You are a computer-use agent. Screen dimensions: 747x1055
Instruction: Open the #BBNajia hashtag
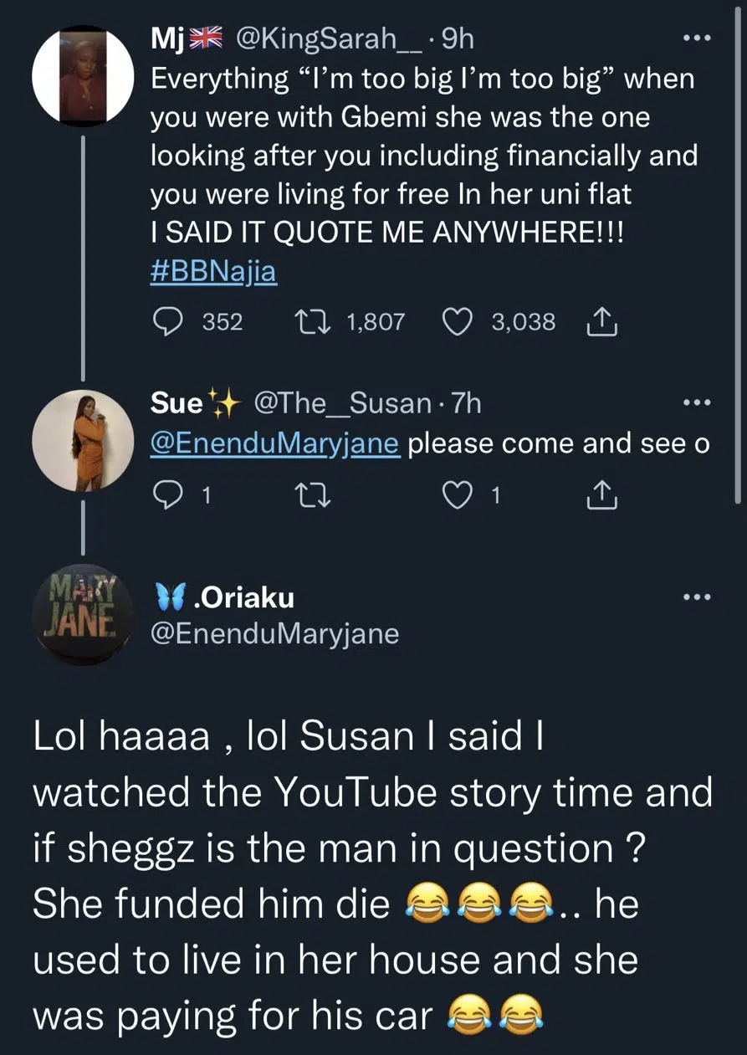click(x=213, y=274)
